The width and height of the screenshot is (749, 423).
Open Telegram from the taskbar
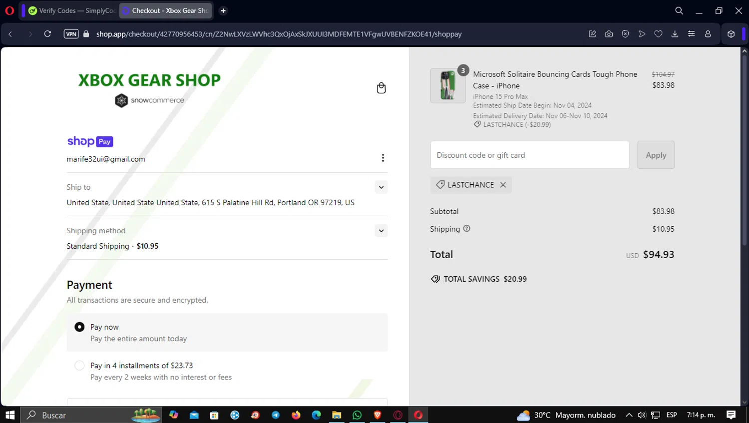[276, 415]
